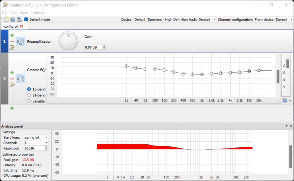Screen dimensions: 294x181
Task: Click the Preamplification gain dial
Action: pyautogui.click(x=69, y=41)
